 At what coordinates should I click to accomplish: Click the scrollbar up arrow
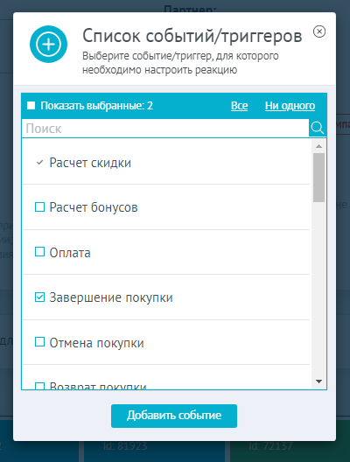[318, 146]
